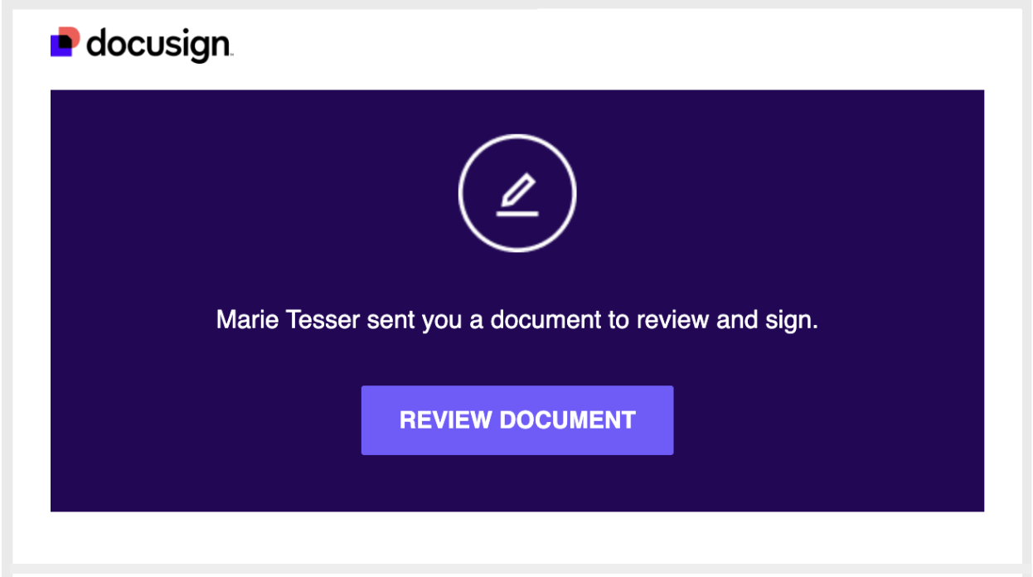Click the sender name Marie Tesser
The height and width of the screenshot is (577, 1033).
[288, 320]
